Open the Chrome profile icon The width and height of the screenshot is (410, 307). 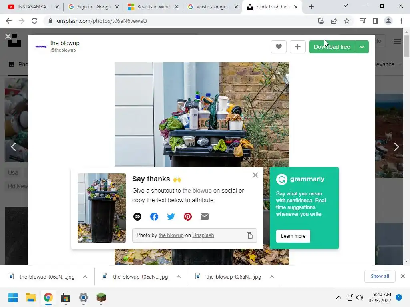pos(388,21)
